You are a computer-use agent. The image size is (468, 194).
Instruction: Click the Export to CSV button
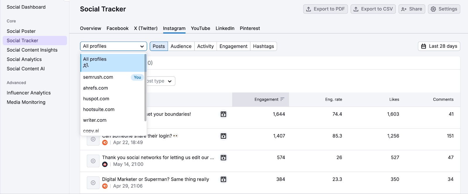coord(373,9)
